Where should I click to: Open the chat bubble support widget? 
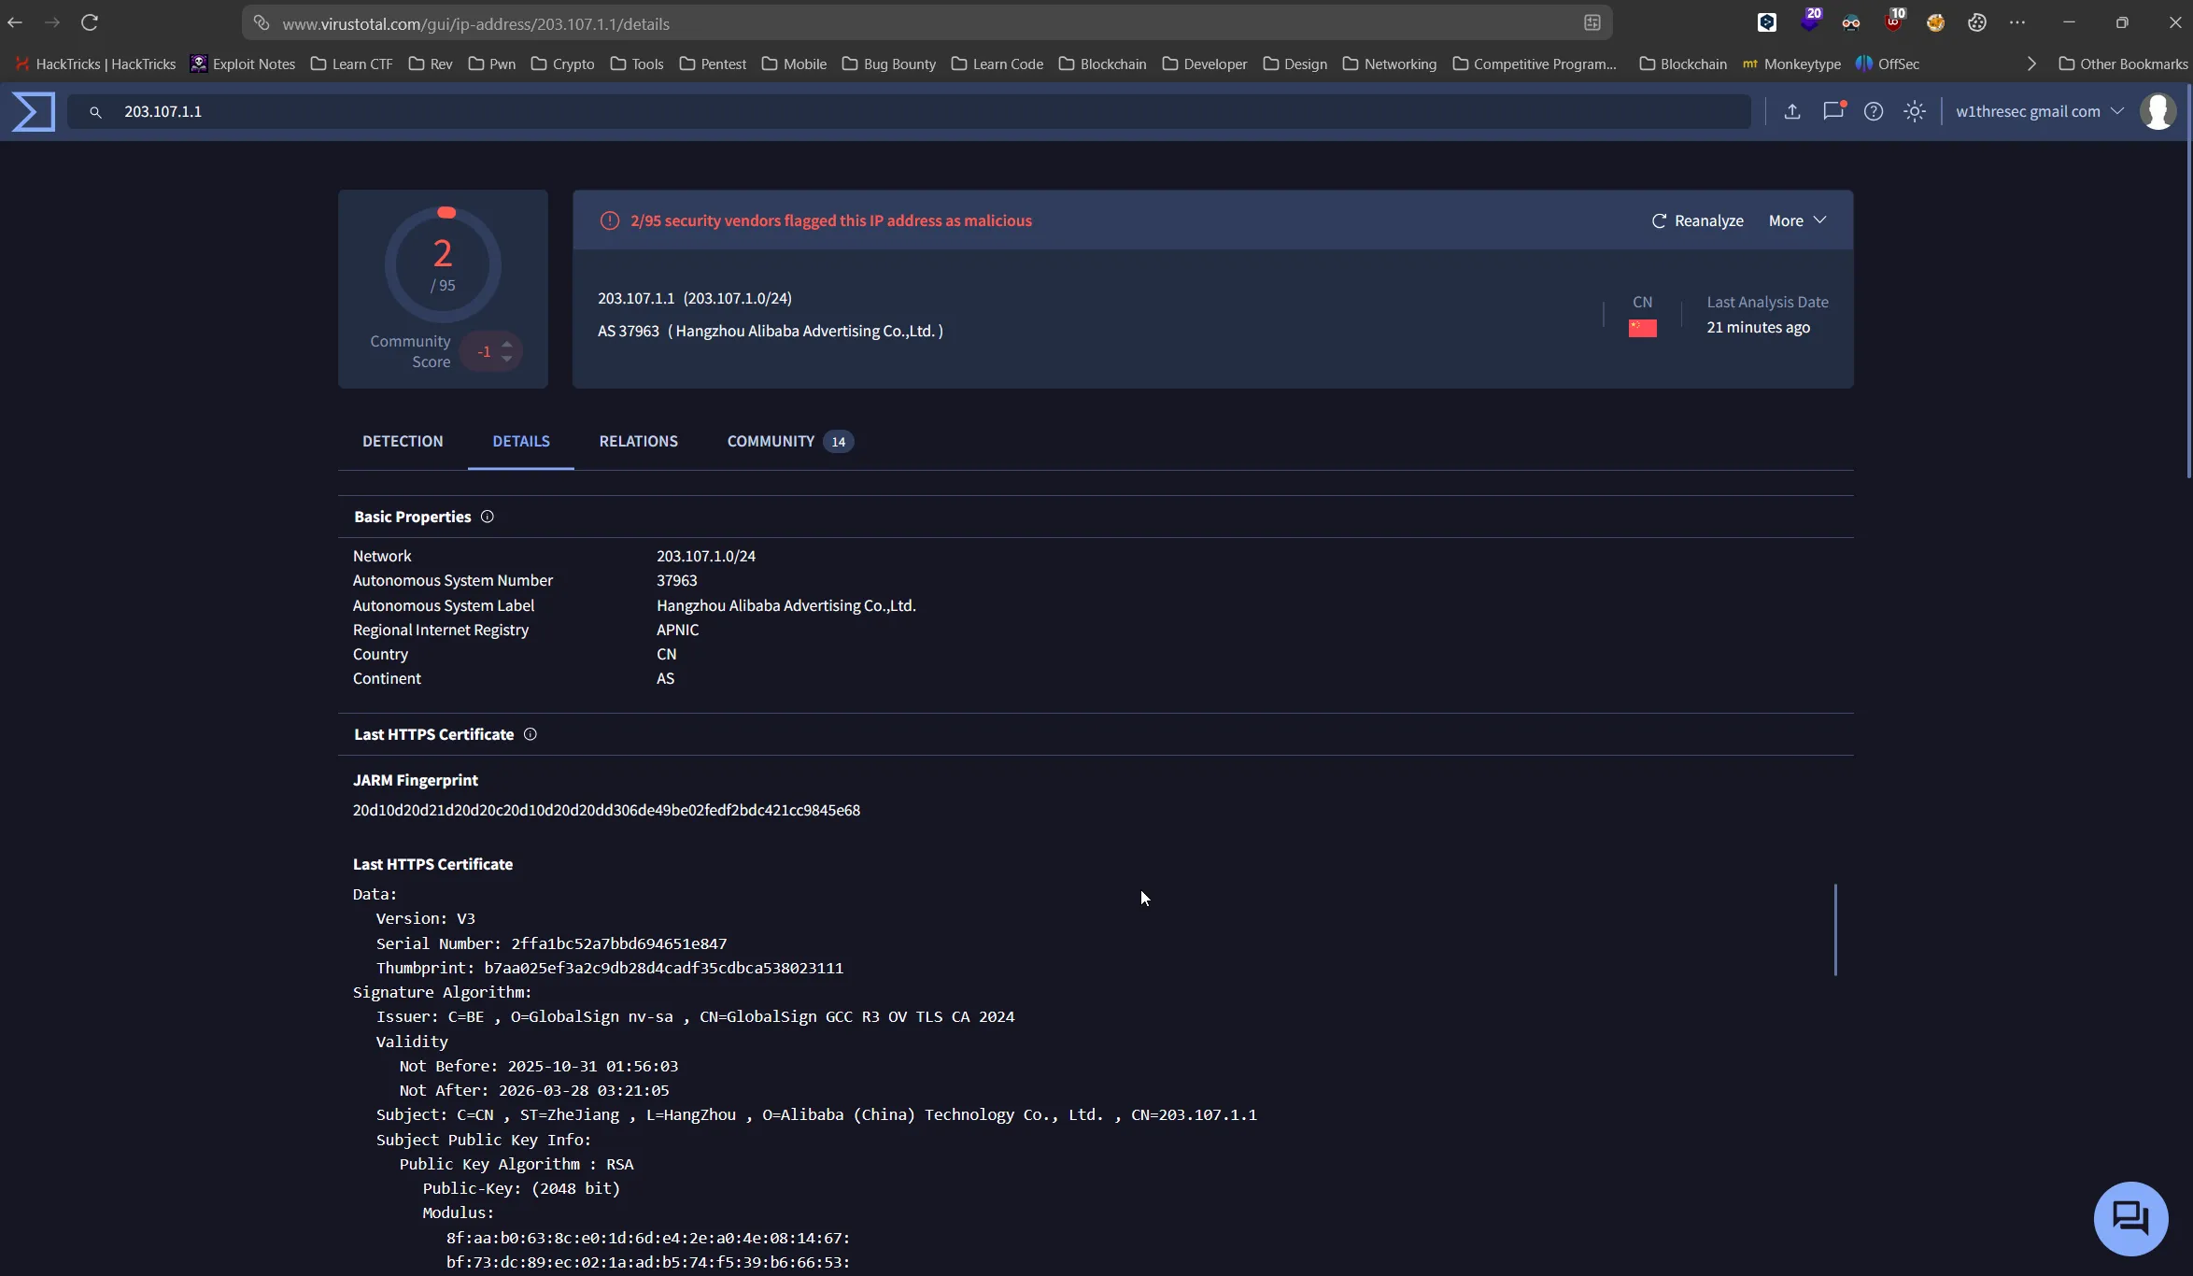tap(2130, 1218)
